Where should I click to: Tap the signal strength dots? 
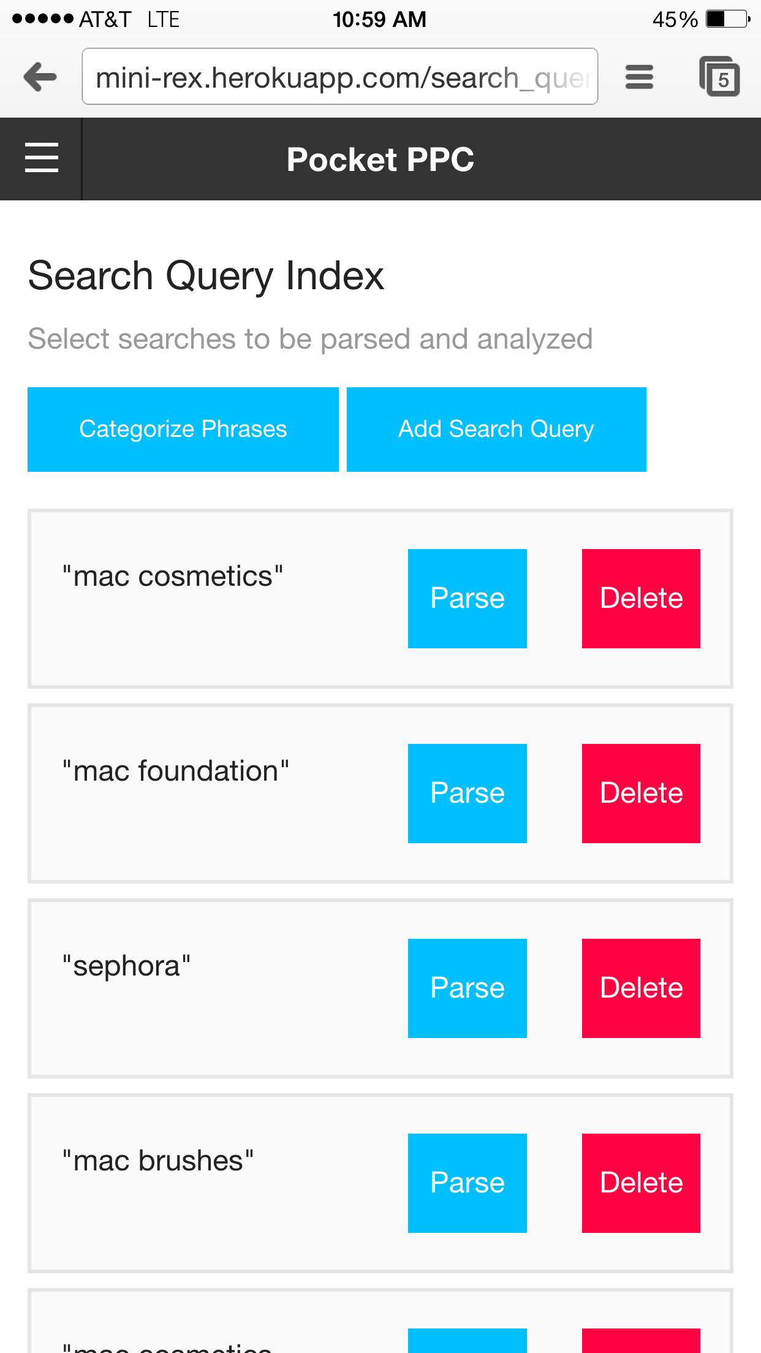pos(43,19)
